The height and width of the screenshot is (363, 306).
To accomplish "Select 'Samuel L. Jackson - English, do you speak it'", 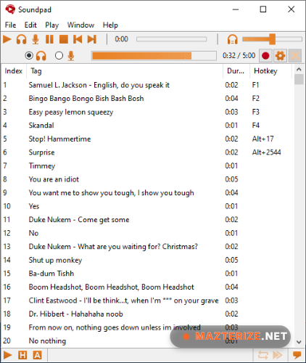I will click(148, 85).
